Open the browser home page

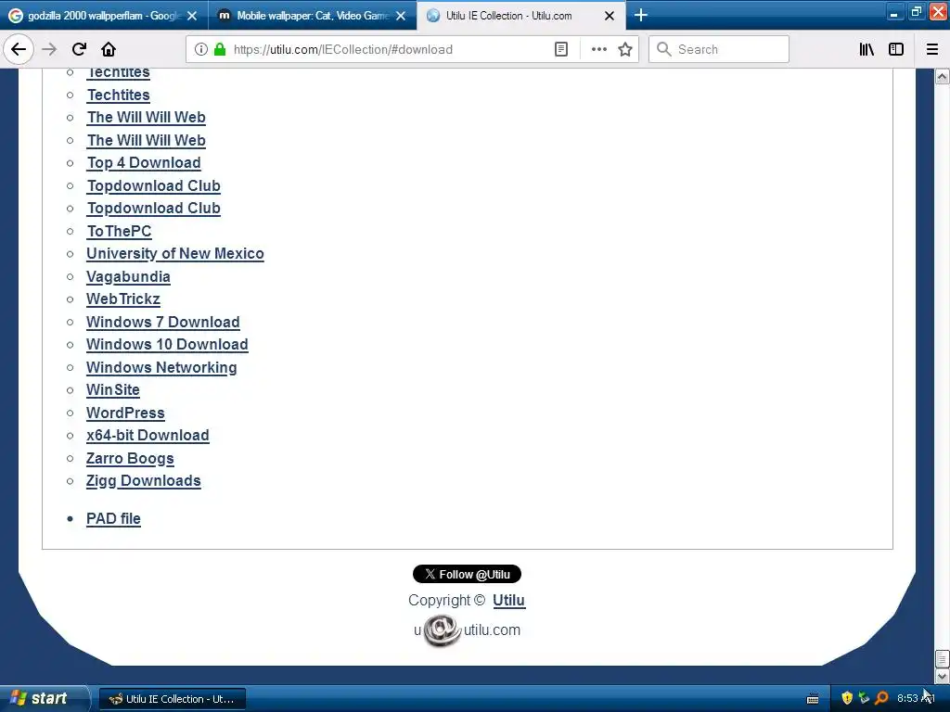[x=109, y=49]
